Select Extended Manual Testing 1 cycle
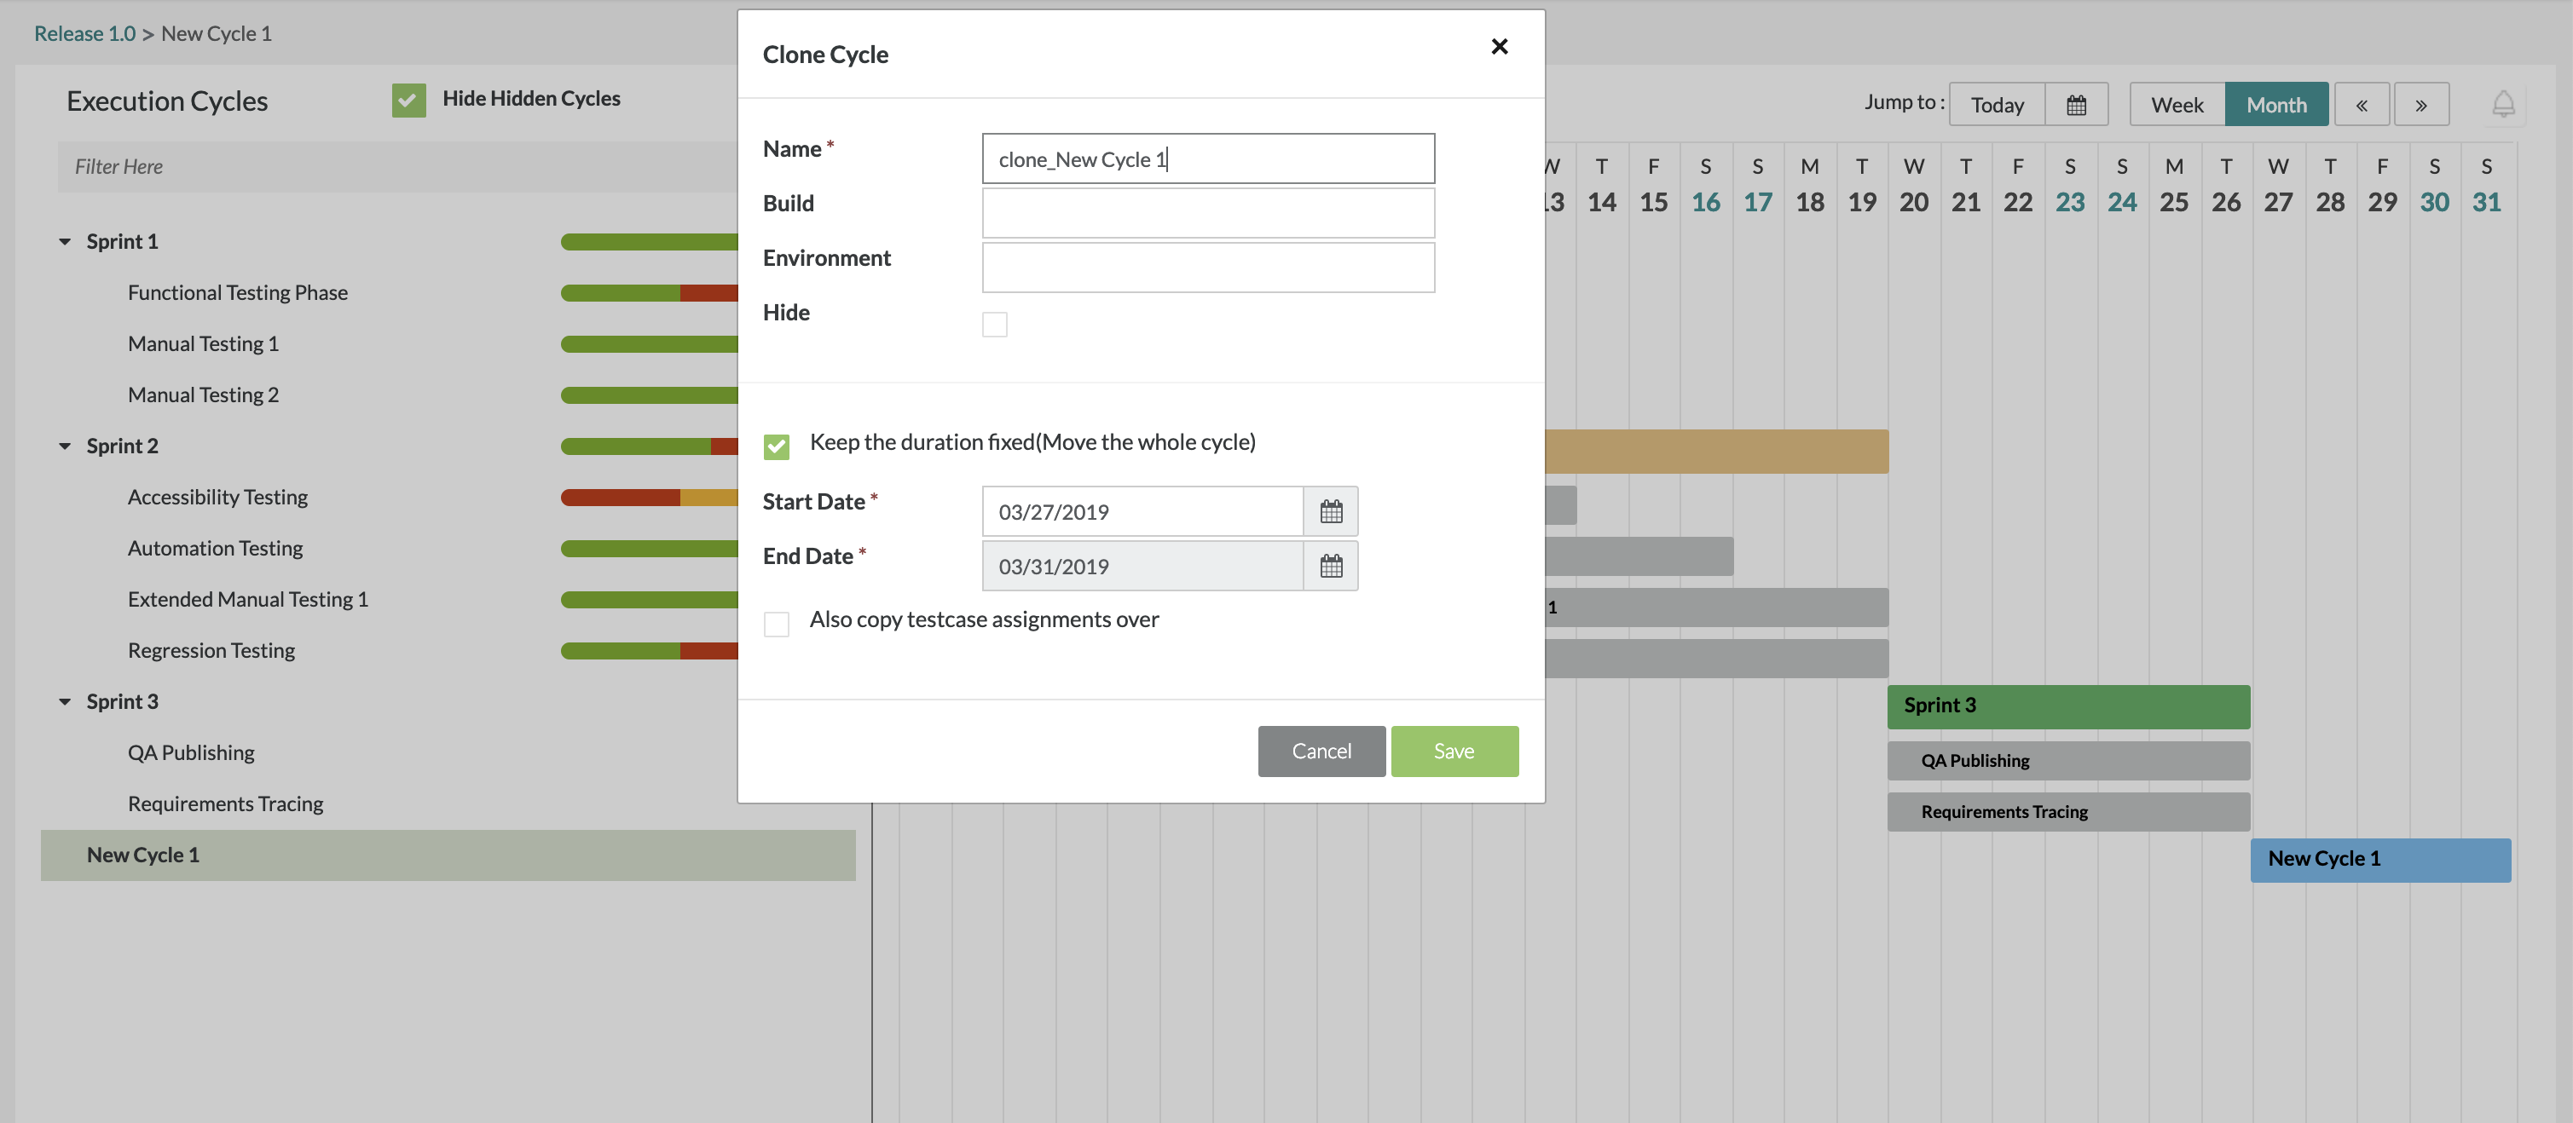This screenshot has width=2573, height=1123. coord(248,599)
